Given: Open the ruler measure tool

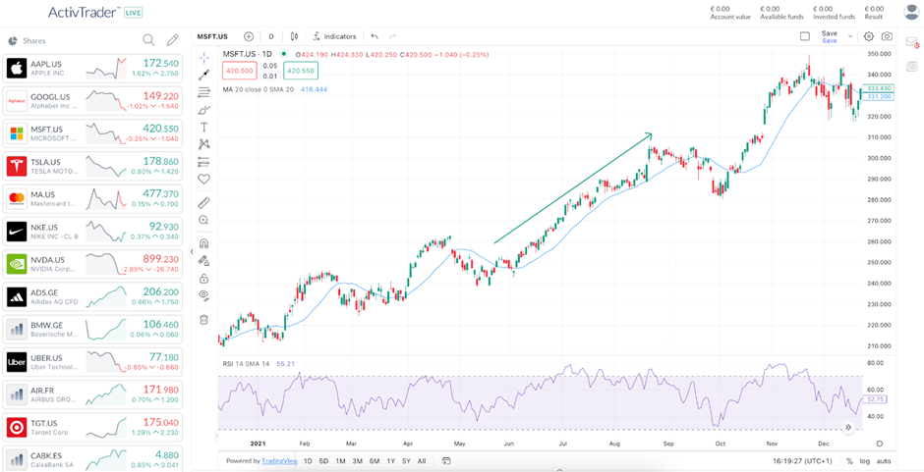Looking at the screenshot, I should tap(204, 202).
